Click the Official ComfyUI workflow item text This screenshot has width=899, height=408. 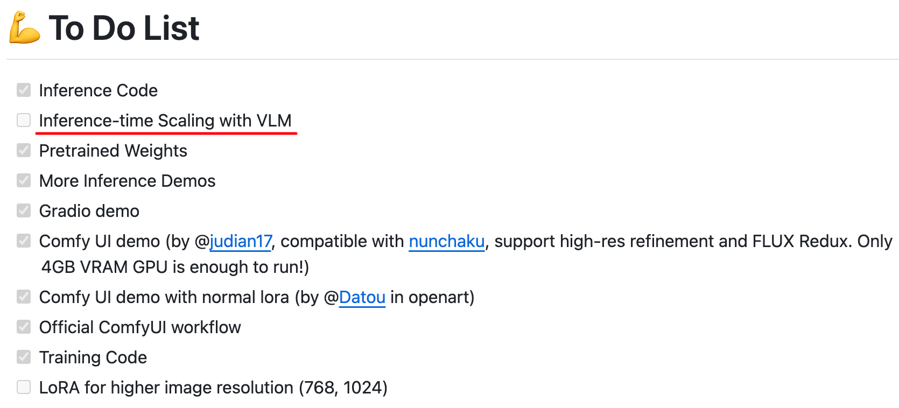pyautogui.click(x=140, y=327)
